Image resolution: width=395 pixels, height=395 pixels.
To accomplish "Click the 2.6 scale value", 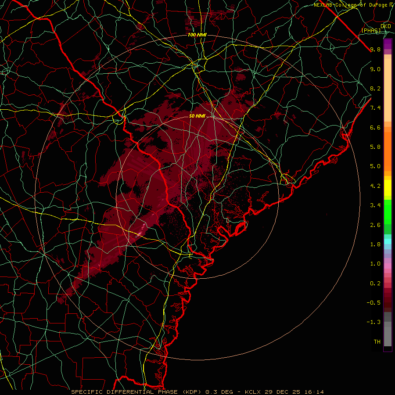I will point(375,225).
